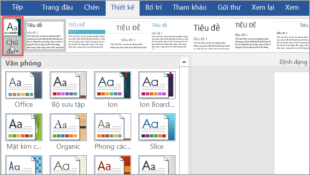Open the Tệp tab
This screenshot has height=175, width=310.
click(17, 7)
